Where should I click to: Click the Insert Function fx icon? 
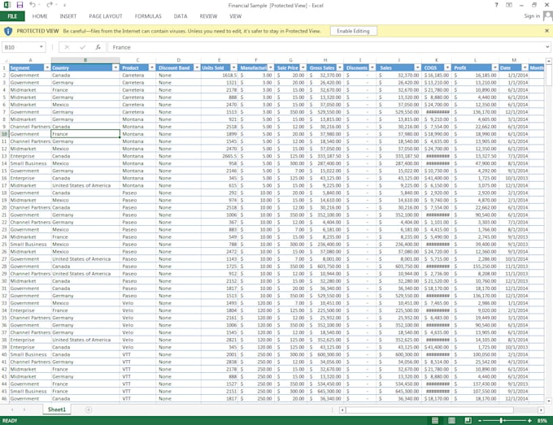[x=98, y=47]
